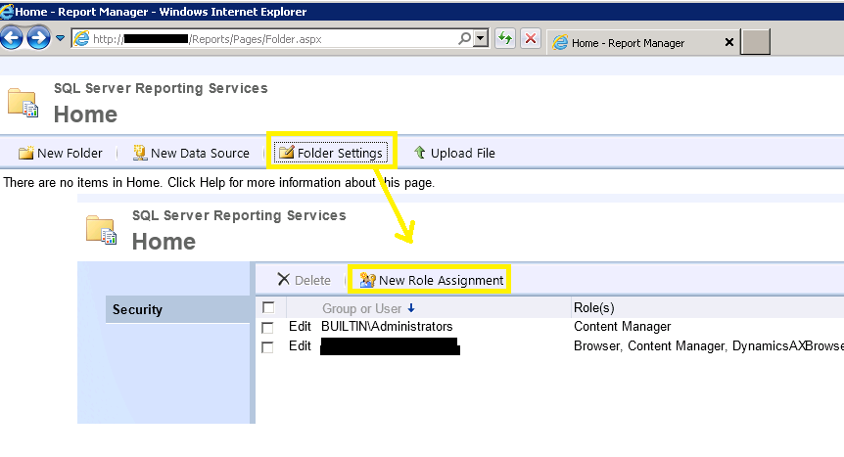Select the Security tab in left pane
Screen dimensions: 844x457
(x=177, y=309)
